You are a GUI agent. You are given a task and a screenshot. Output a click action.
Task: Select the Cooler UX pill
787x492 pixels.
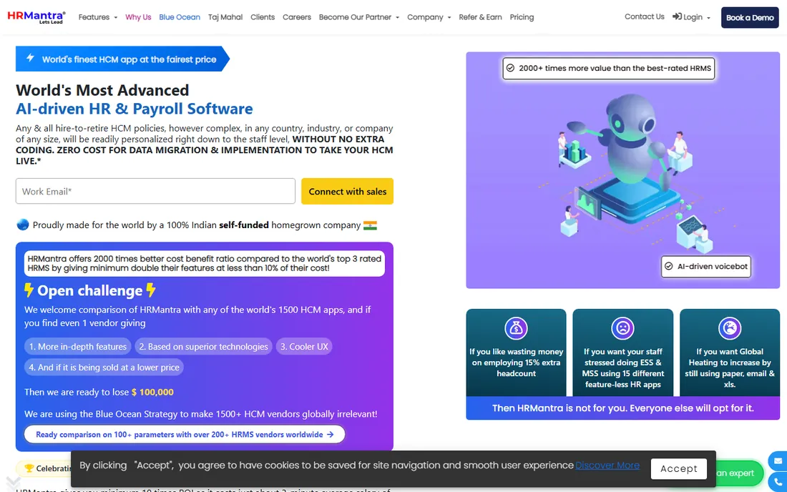[x=303, y=347]
